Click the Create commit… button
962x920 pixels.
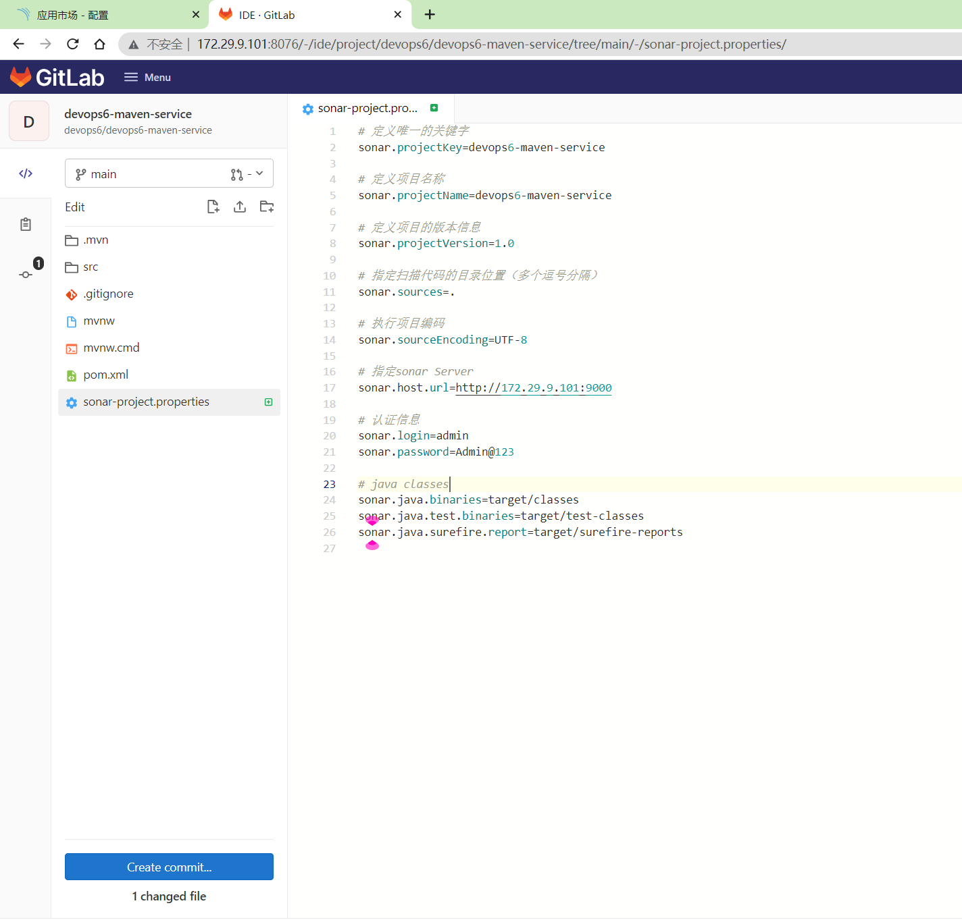169,867
